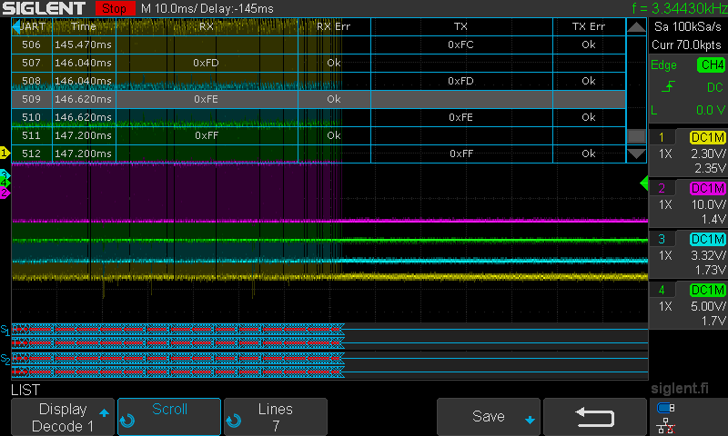Toggle channel 2 DC1M badge
Viewport: 728px width, 436px height.
pos(707,189)
